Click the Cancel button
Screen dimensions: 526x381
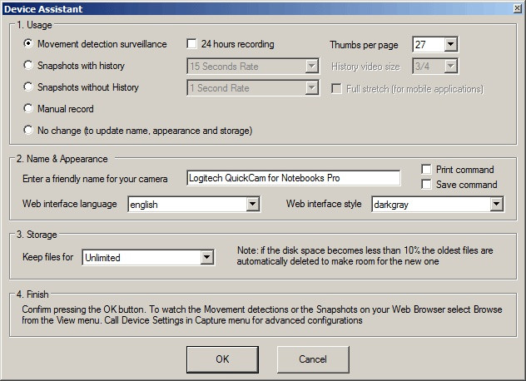tap(313, 359)
